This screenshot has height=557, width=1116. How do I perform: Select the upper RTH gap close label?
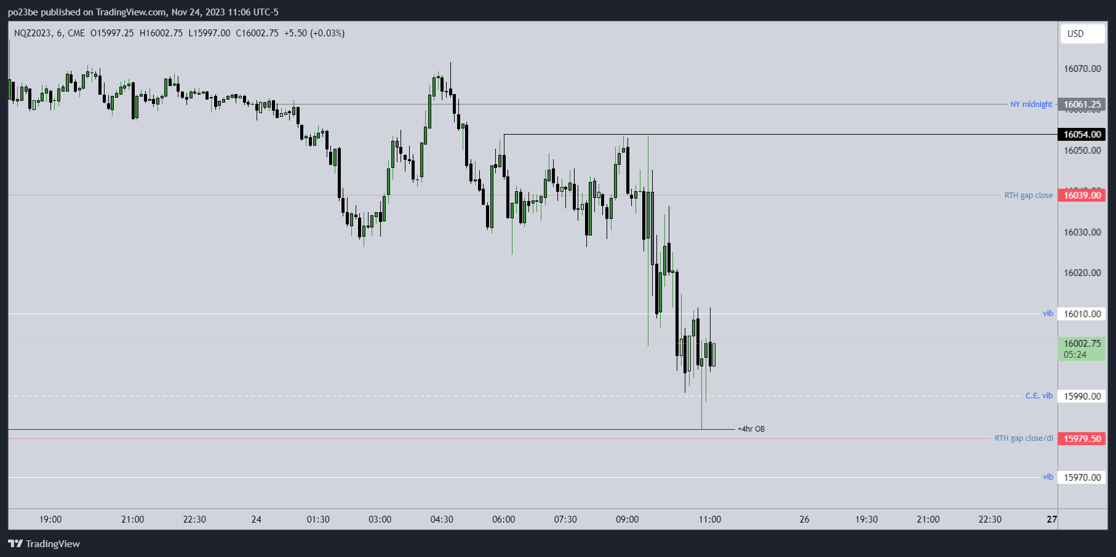pos(1028,196)
